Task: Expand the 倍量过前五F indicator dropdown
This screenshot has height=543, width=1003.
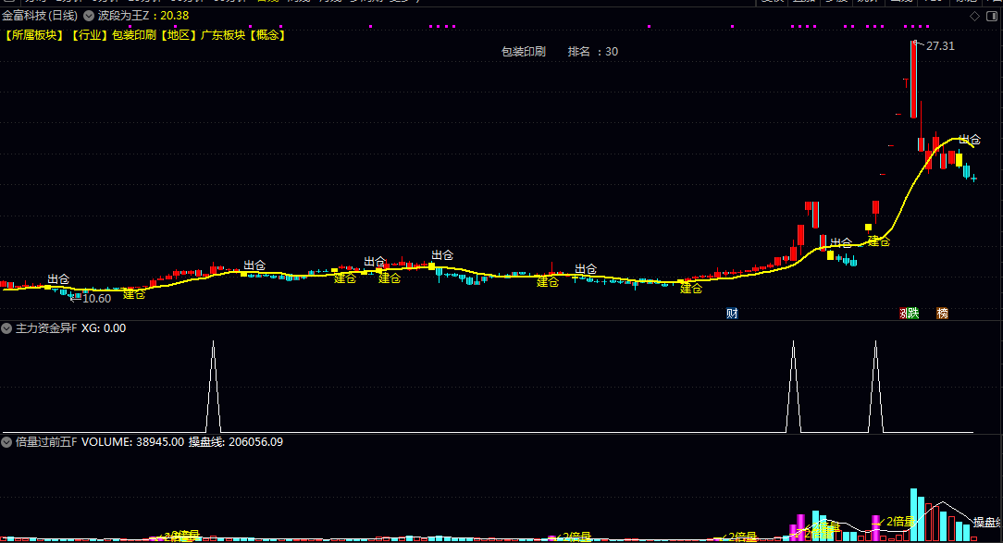Action: coord(6,442)
